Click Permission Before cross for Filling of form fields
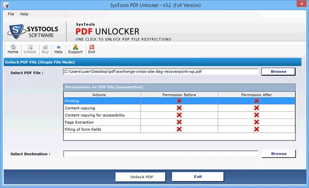Image resolution: width=309 pixels, height=188 pixels. tap(179, 129)
